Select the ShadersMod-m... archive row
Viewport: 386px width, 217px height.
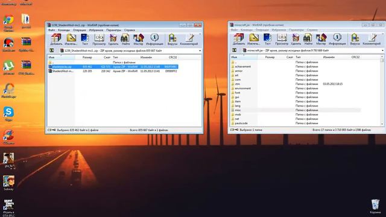113,71
